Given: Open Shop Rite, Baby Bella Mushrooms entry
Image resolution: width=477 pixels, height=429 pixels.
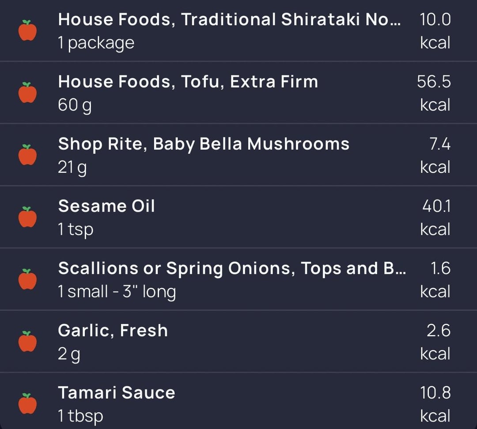Looking at the screenshot, I should point(238,155).
